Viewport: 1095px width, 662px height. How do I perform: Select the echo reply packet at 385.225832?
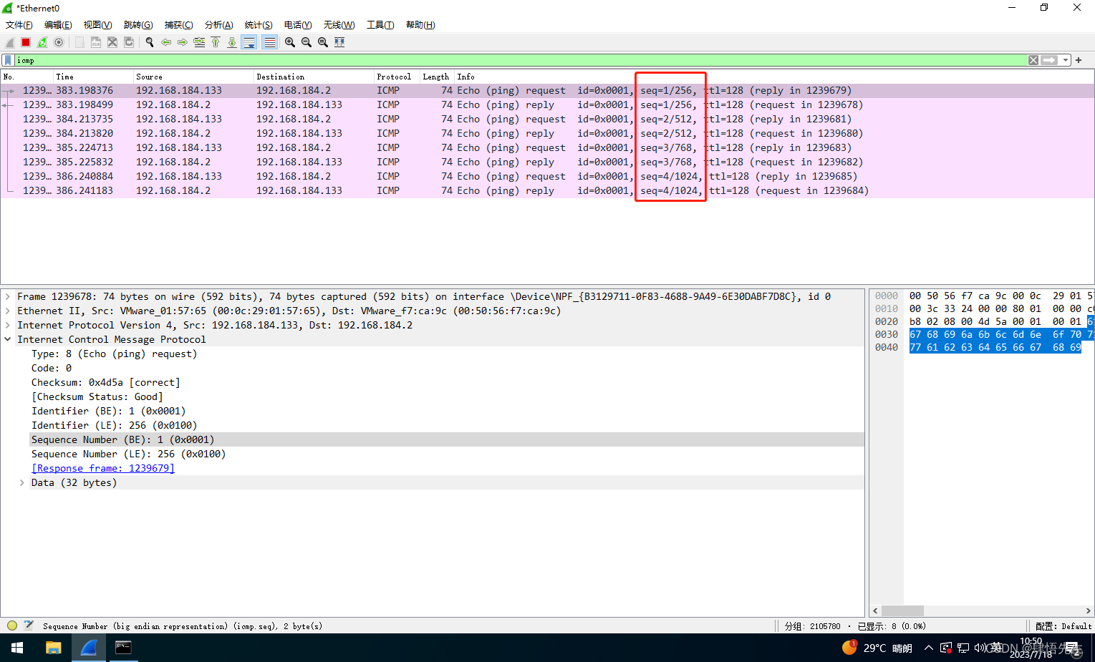547,162
